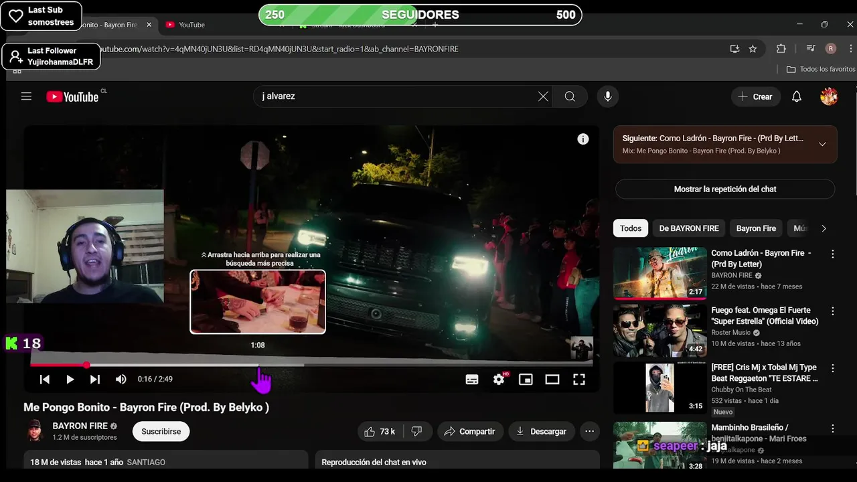Start voice search with the microphone
The width and height of the screenshot is (857, 482).
coord(607,96)
